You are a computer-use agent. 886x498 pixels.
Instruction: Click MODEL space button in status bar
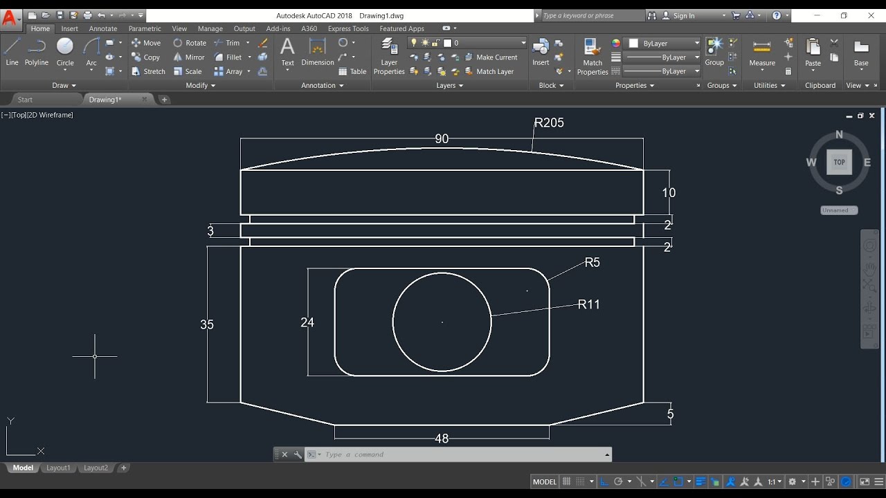point(544,481)
